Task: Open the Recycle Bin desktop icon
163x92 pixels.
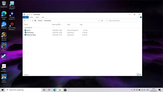Action: tap(4, 4)
